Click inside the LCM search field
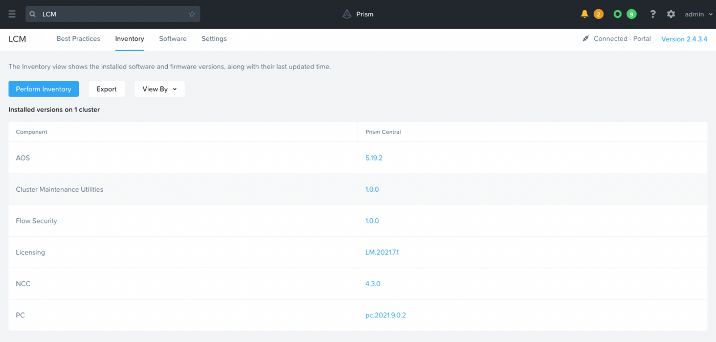Screen dimensions: 716x342 point(102,14)
